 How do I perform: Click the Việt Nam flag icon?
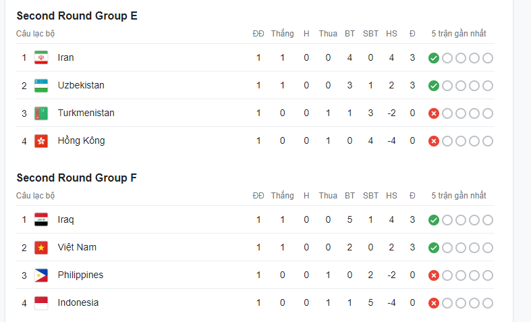pos(41,248)
